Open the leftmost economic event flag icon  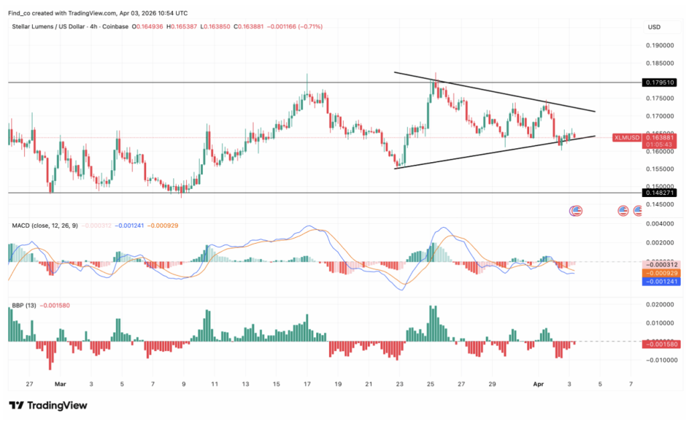pyautogui.click(x=575, y=211)
